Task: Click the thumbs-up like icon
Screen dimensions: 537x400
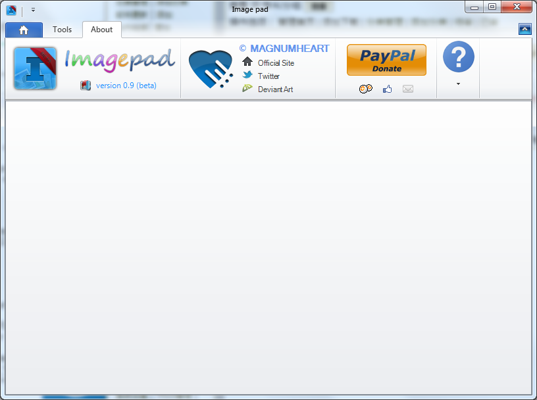Action: 388,89
